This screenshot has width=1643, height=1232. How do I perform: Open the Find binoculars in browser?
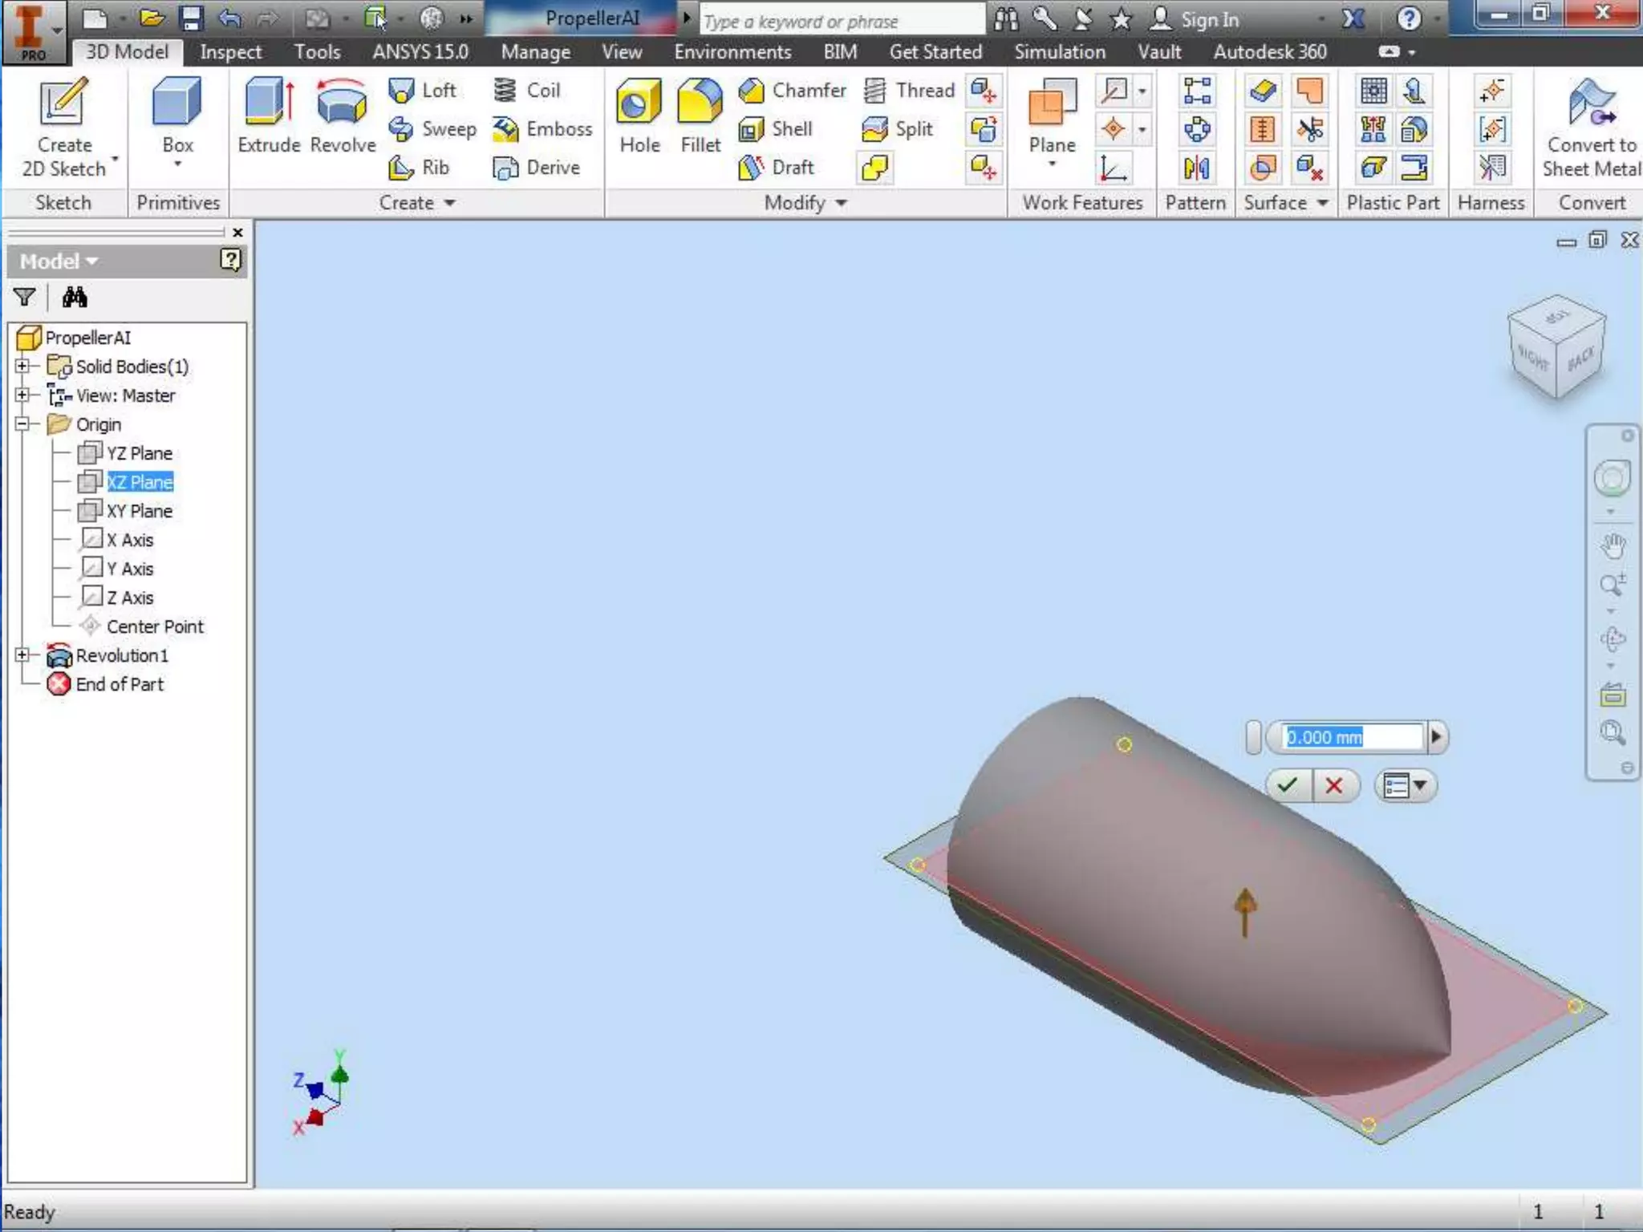(x=75, y=298)
